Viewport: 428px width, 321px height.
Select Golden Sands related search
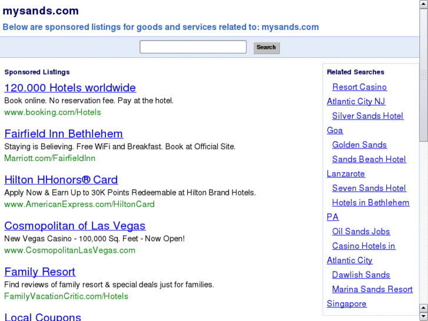point(359,145)
